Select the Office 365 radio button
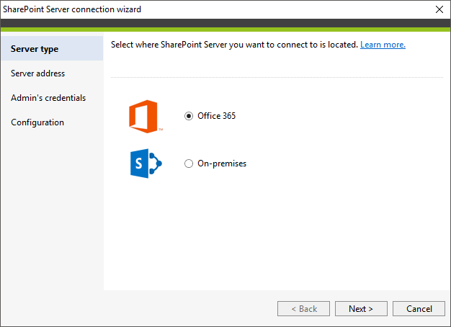The width and height of the screenshot is (451, 327). (x=189, y=115)
